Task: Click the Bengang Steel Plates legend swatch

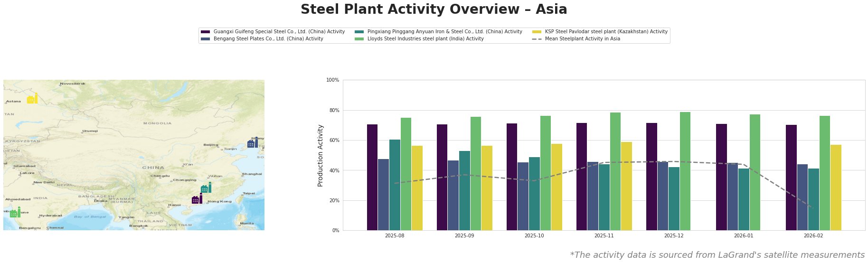Action: click(x=206, y=39)
